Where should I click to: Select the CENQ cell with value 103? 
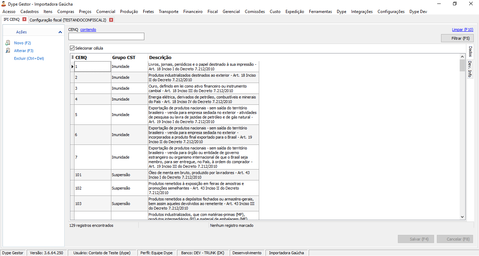click(93, 204)
